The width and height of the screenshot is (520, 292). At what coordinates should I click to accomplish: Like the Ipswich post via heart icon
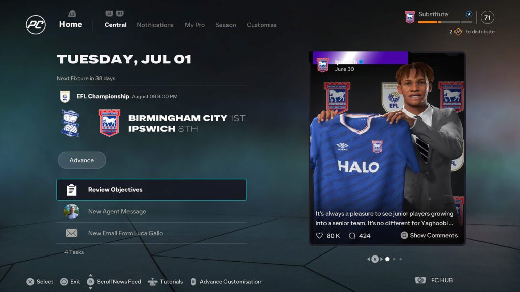[x=319, y=235]
